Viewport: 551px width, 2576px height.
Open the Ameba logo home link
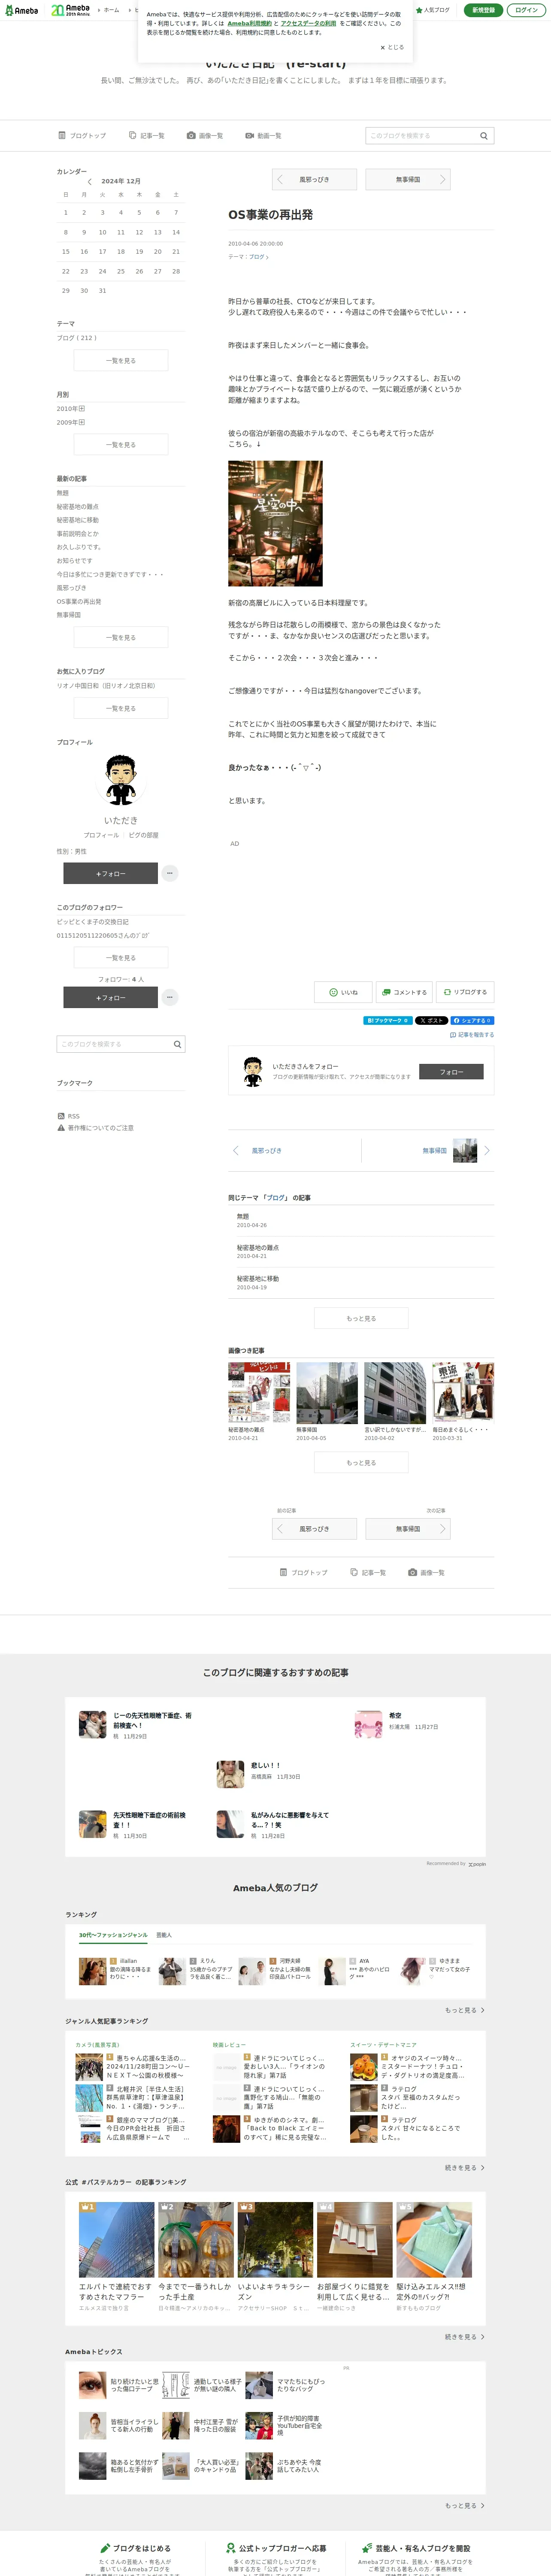tap(22, 10)
